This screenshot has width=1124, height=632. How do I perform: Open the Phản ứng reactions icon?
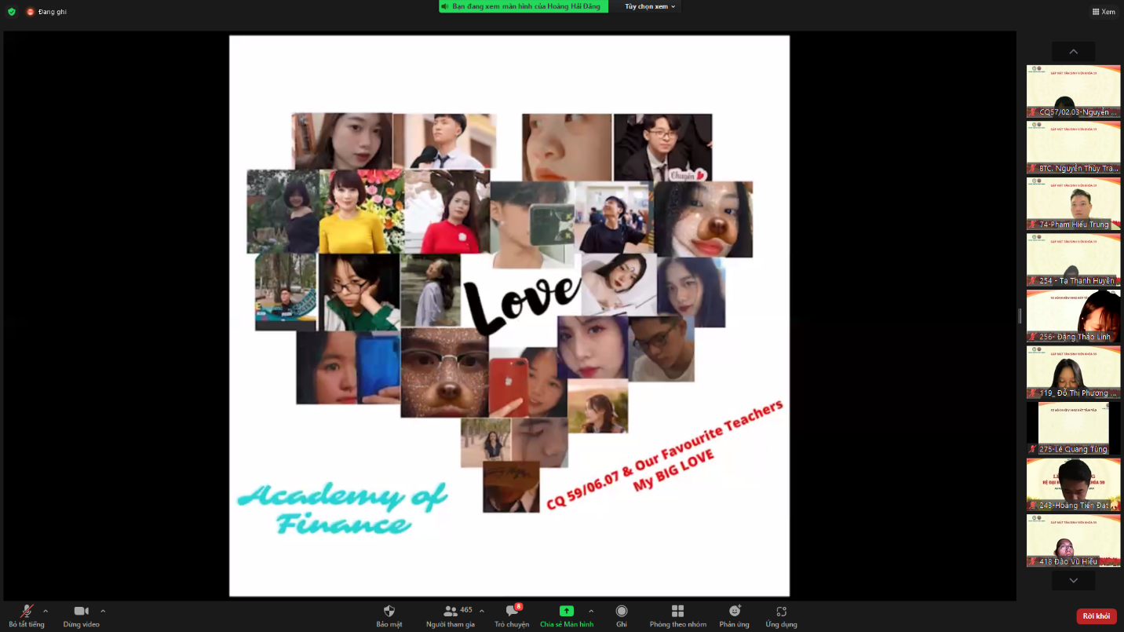[x=735, y=612]
